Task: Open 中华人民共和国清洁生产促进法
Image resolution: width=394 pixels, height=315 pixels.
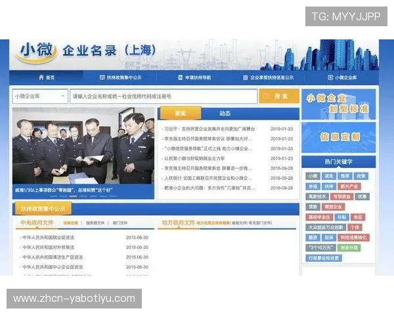Action: pyautogui.click(x=53, y=257)
